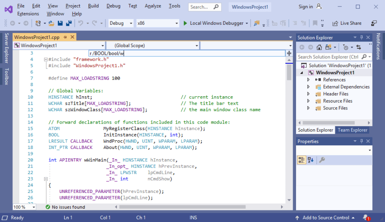Click the Live Share icon
Screen dimensions: 385x222
[335, 23]
